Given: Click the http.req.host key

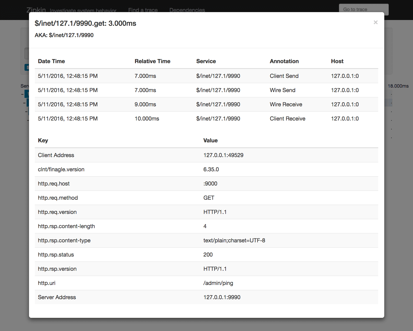Looking at the screenshot, I should pyautogui.click(x=54, y=184).
